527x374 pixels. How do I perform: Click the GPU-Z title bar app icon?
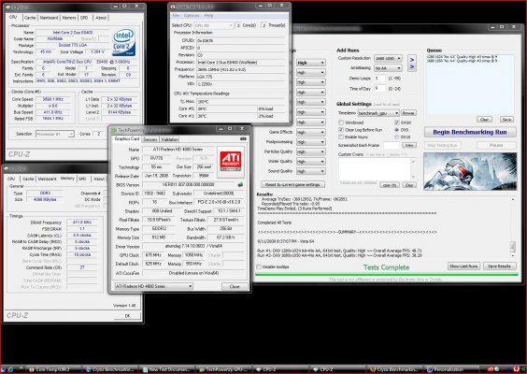(114, 130)
